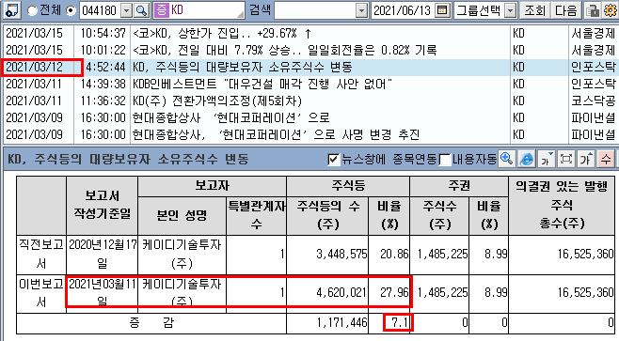Open the settings gear icon in top toolbar

(611, 10)
